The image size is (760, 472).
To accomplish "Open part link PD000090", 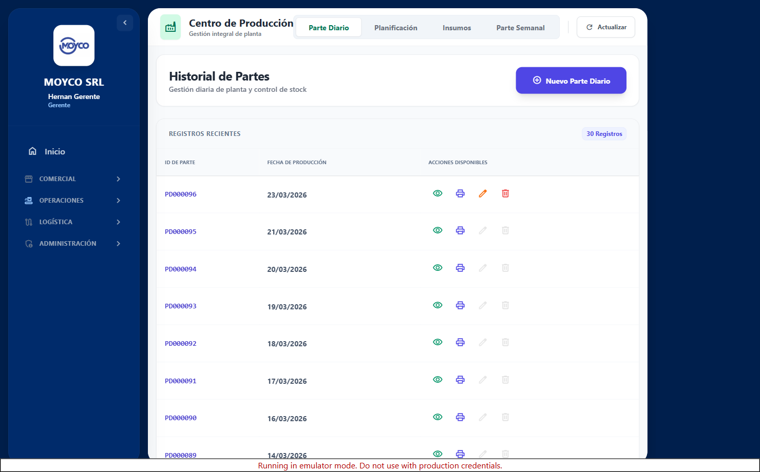I will tap(181, 418).
